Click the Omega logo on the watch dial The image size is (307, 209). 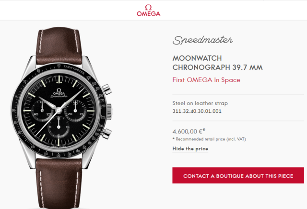(x=59, y=93)
